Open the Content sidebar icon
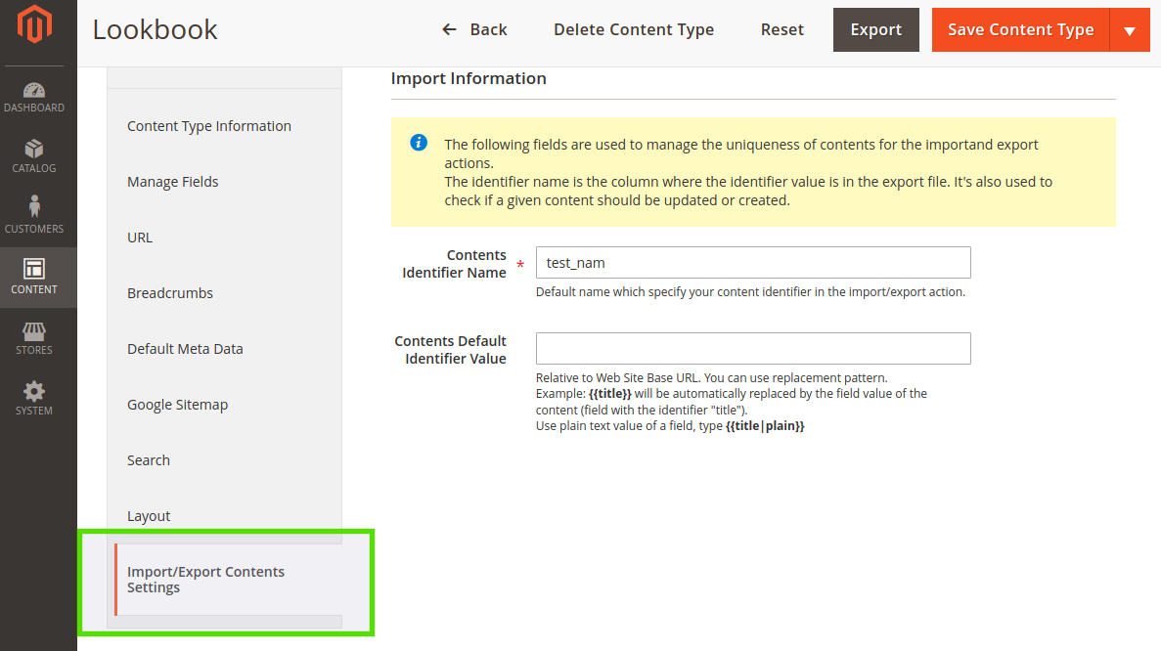 click(x=34, y=278)
